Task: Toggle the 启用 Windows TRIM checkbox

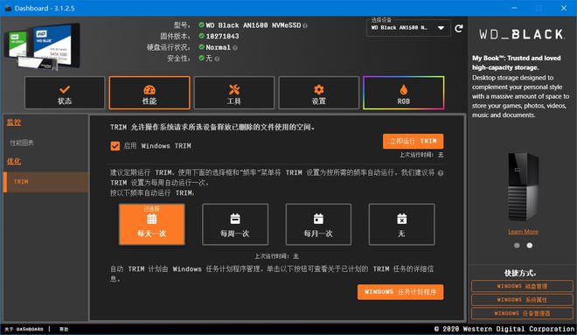Action: tap(115, 146)
